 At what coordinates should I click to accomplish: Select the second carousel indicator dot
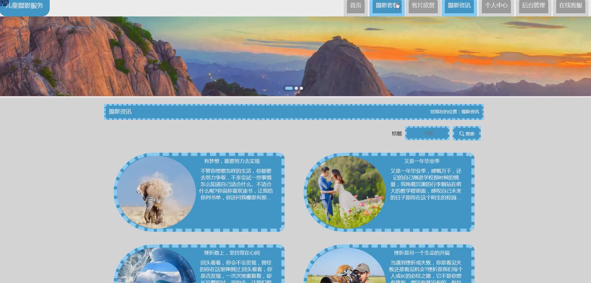[x=296, y=88]
